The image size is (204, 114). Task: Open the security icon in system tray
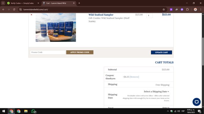tap(171, 111)
